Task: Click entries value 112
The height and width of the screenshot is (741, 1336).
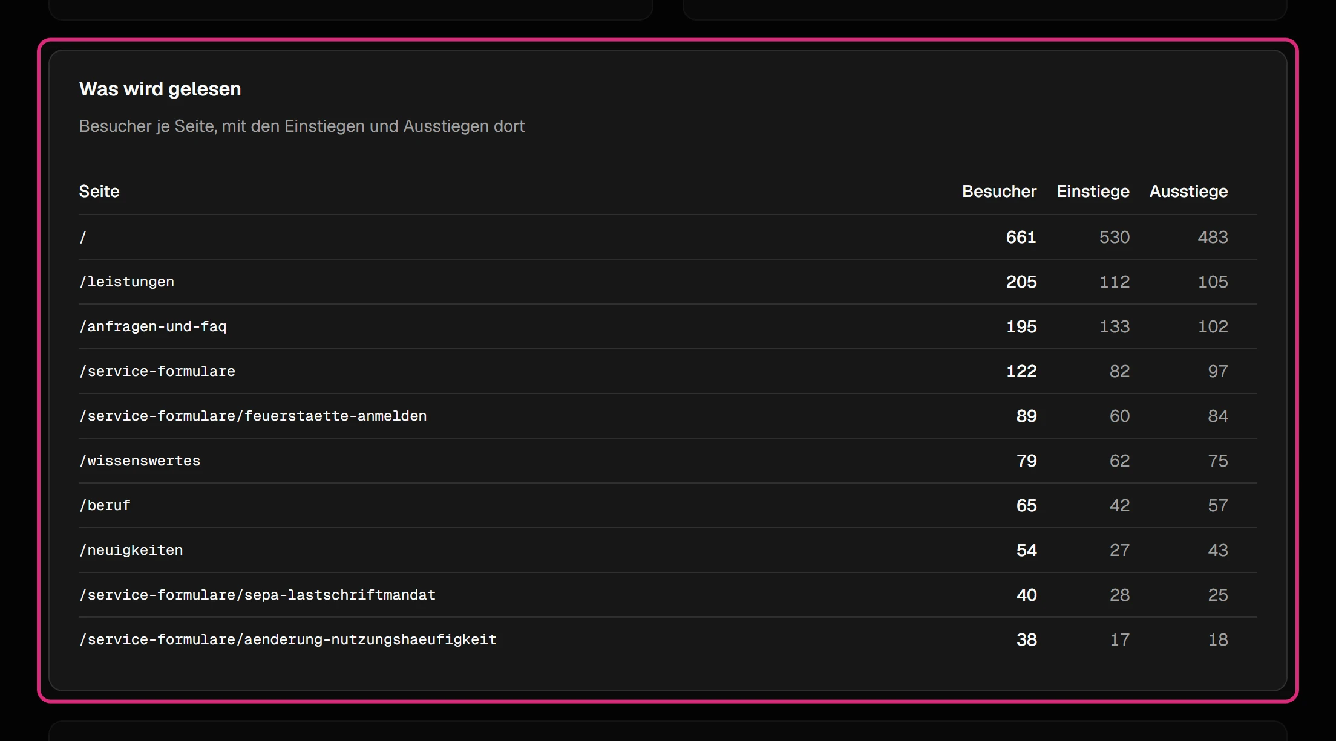Action: pyautogui.click(x=1115, y=282)
